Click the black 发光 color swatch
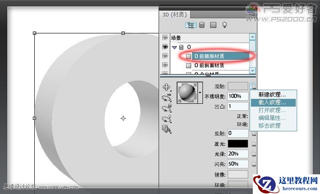Screen dimensions: 320x194 point(238,144)
